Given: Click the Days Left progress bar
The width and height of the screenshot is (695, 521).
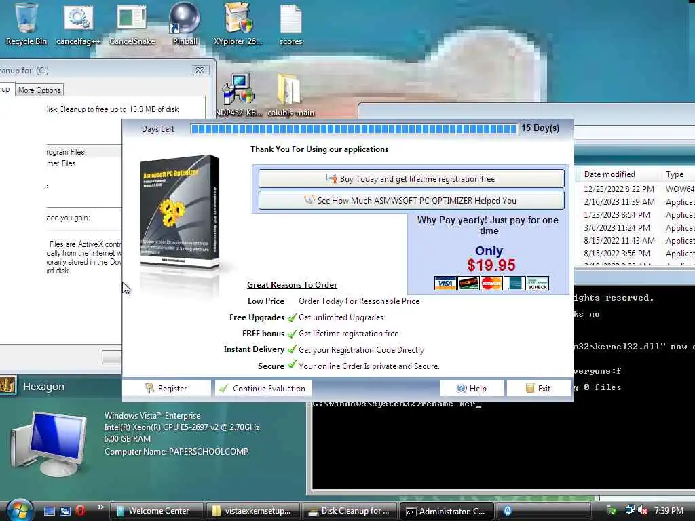Looking at the screenshot, I should 353,128.
